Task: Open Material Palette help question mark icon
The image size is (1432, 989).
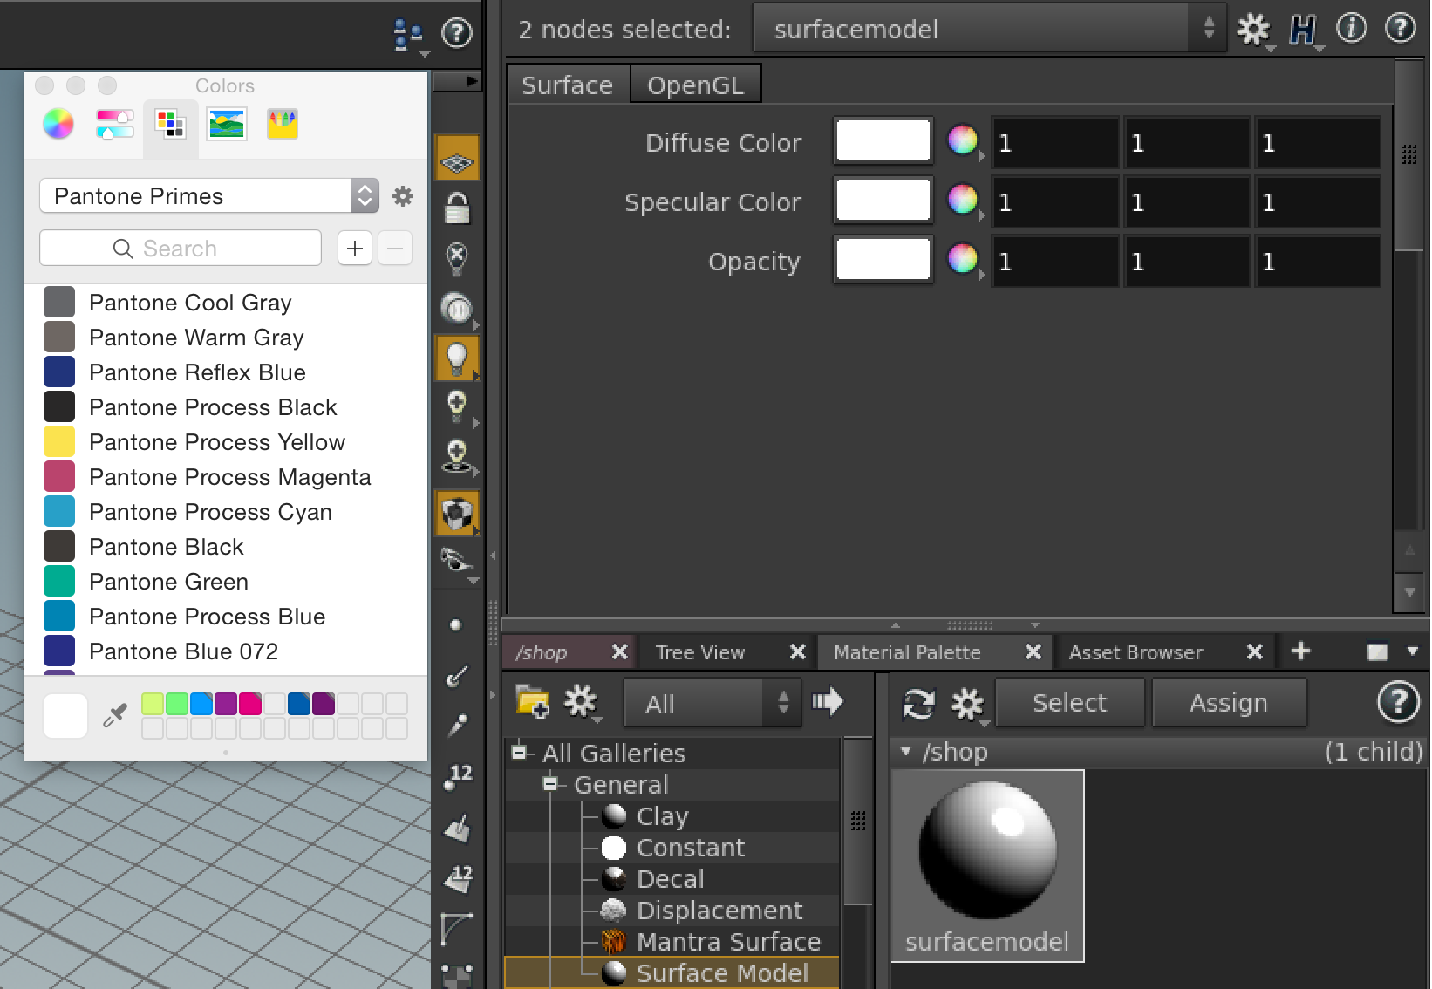Action: (1398, 702)
